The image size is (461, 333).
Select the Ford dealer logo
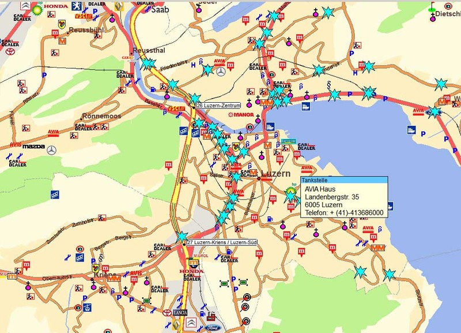click(x=214, y=327)
